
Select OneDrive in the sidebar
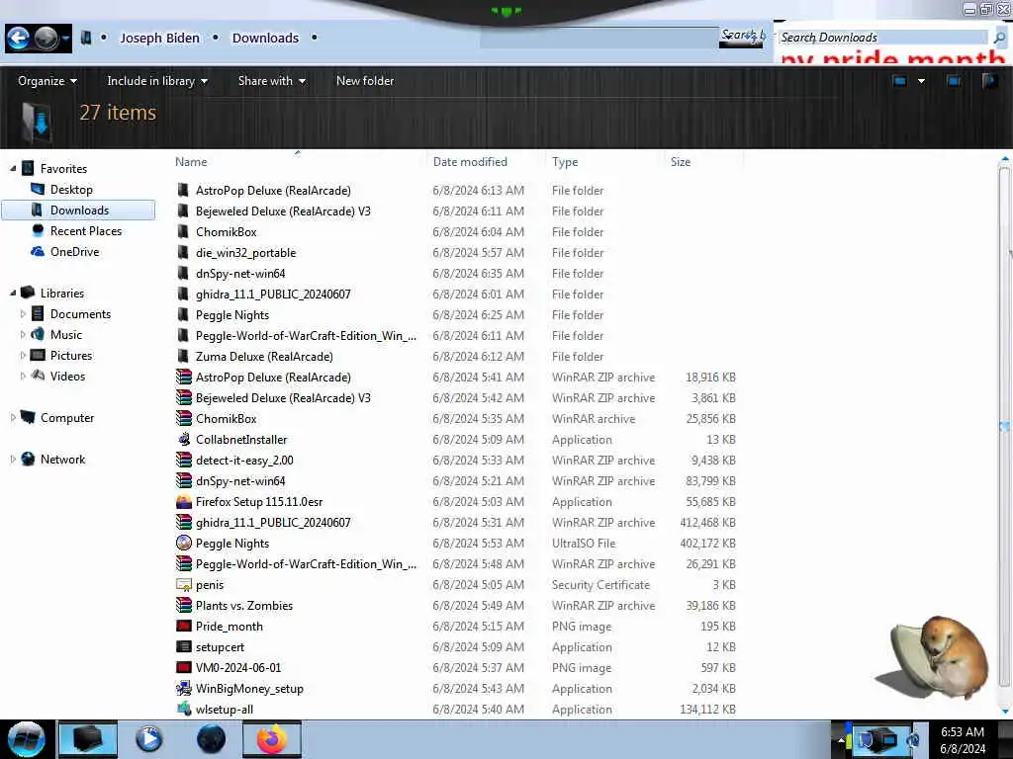click(74, 252)
